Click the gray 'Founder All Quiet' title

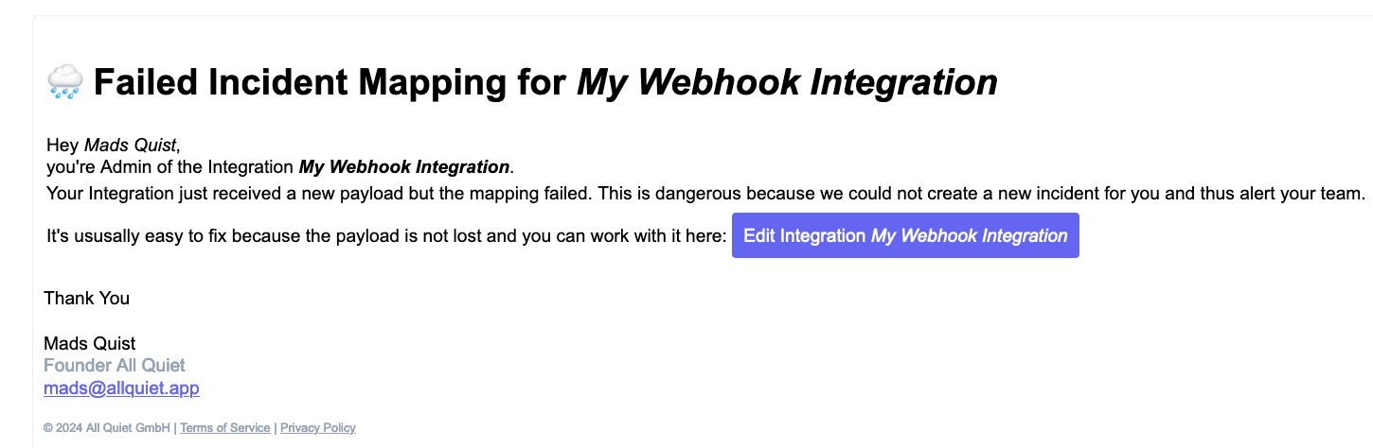click(115, 366)
